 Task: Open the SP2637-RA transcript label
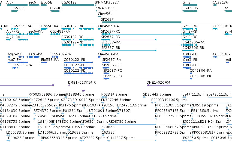[111, 42]
